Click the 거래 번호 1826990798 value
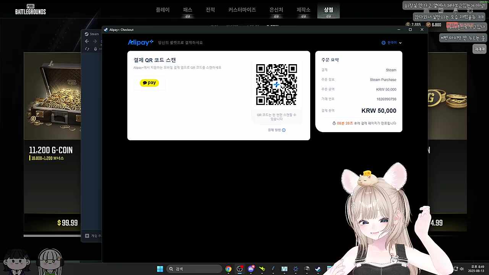489x275 pixels. (386, 99)
